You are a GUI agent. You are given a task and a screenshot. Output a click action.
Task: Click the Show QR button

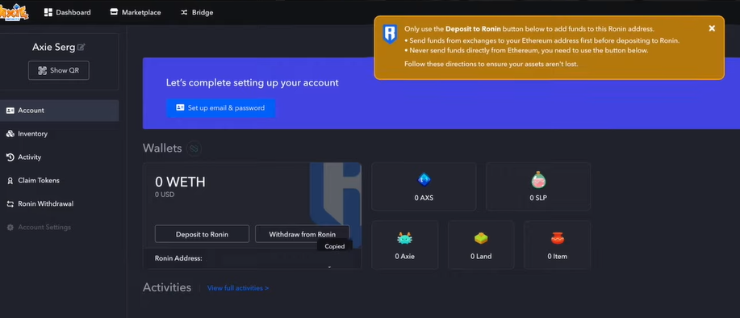[59, 70]
